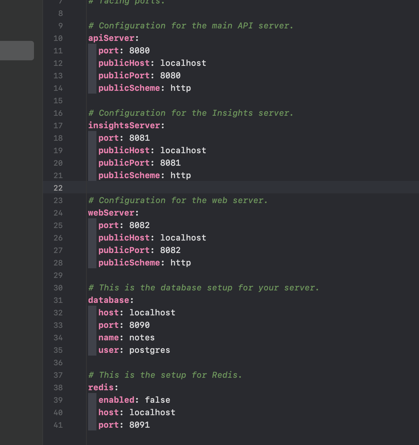Click the 8081 port value on line 18
Viewport: 419px width, 445px height.
pos(139,138)
